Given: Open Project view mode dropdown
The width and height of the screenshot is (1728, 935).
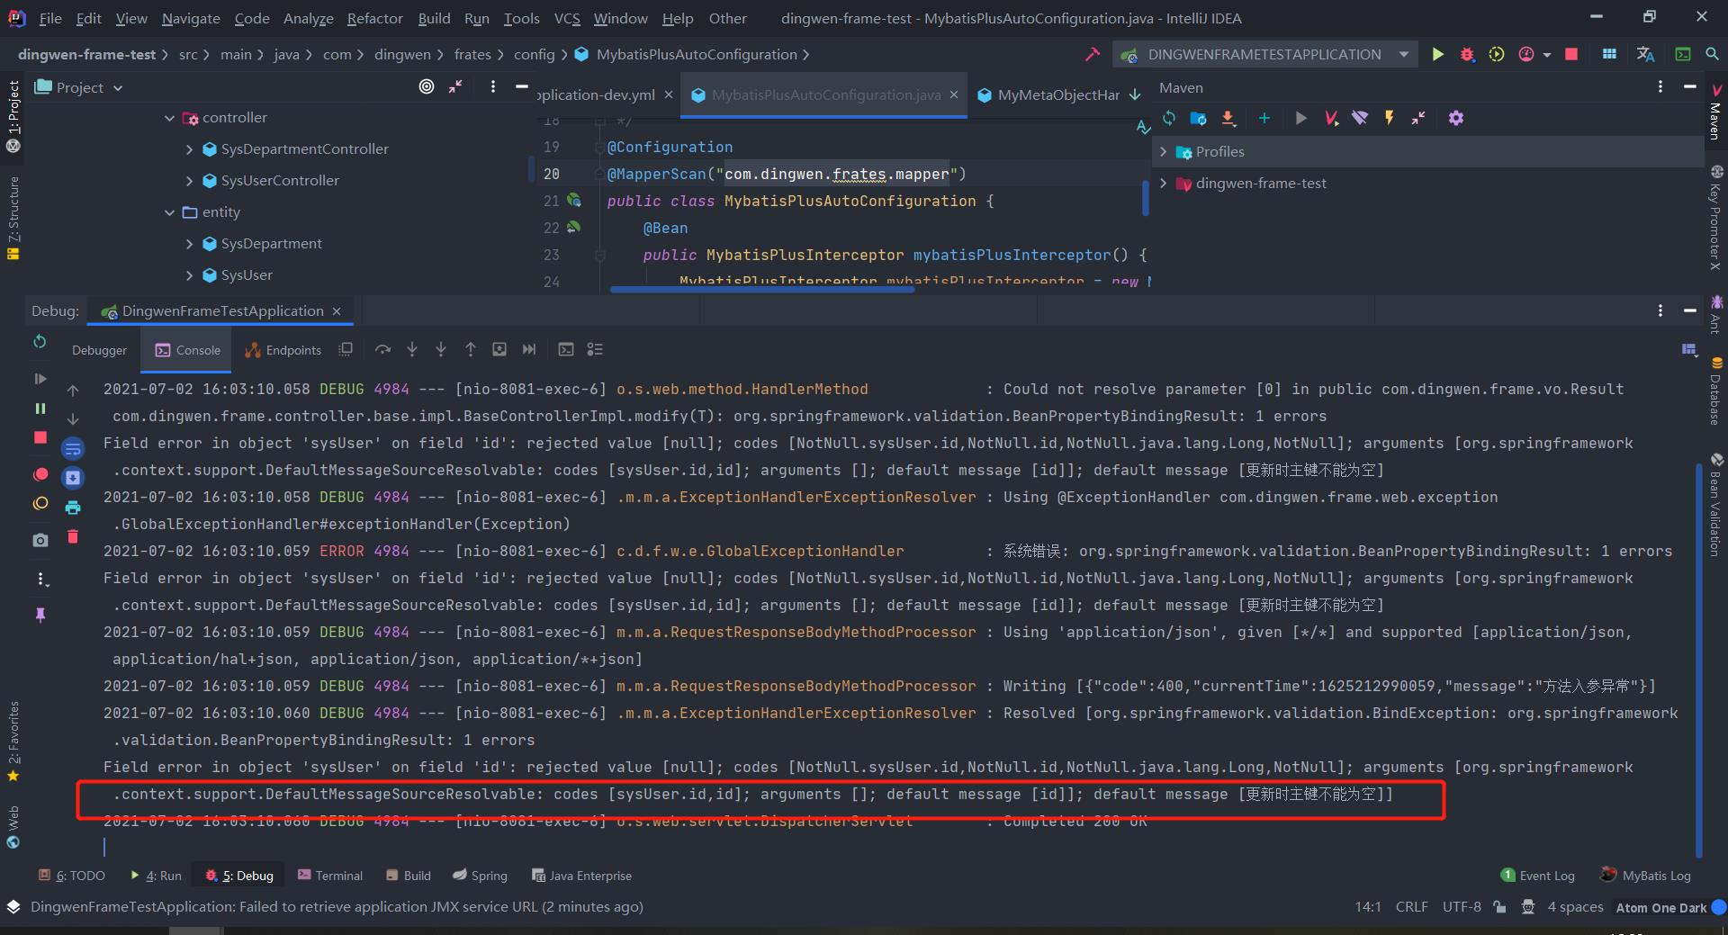Looking at the screenshot, I should 78,87.
